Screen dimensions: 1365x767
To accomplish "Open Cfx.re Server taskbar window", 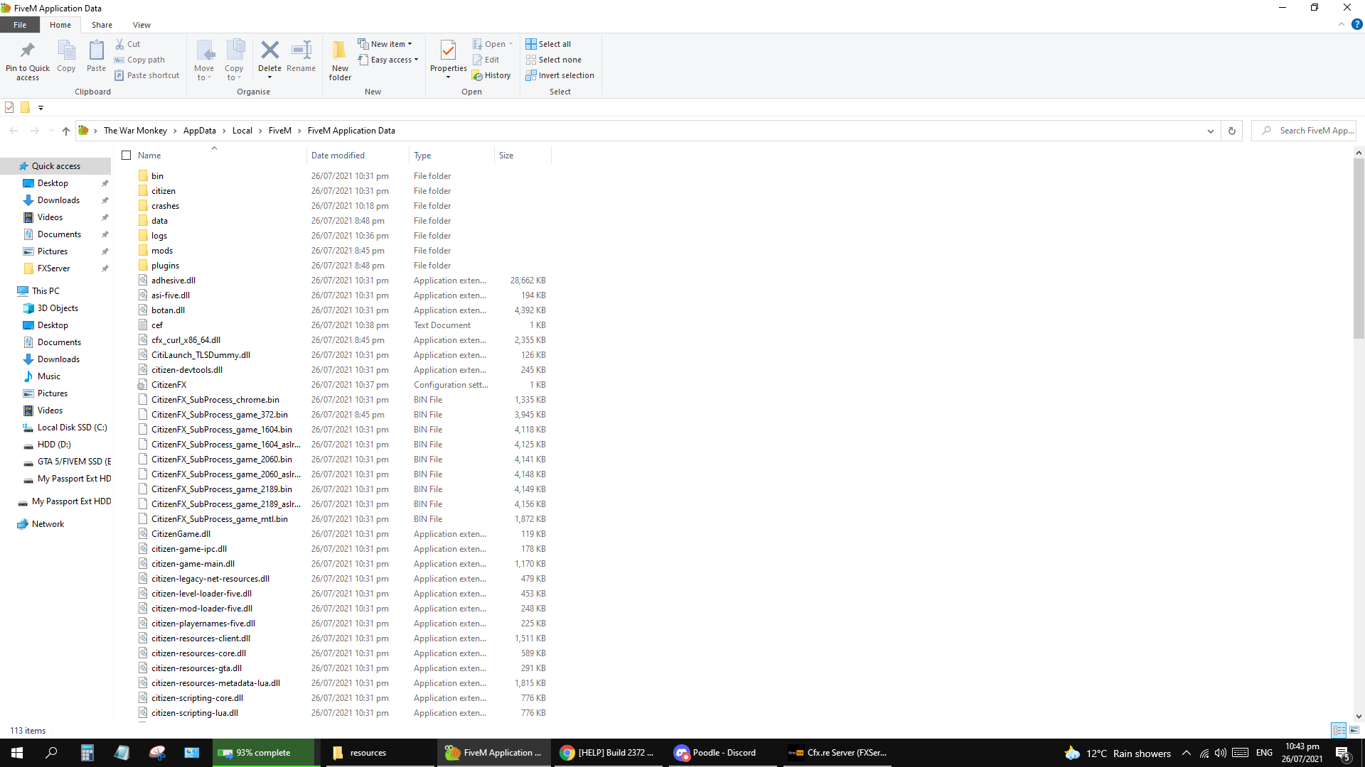I will (837, 753).
